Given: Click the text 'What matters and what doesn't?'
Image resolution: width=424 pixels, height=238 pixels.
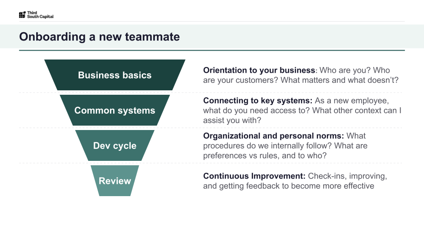Looking at the screenshot, I should (x=339, y=80).
